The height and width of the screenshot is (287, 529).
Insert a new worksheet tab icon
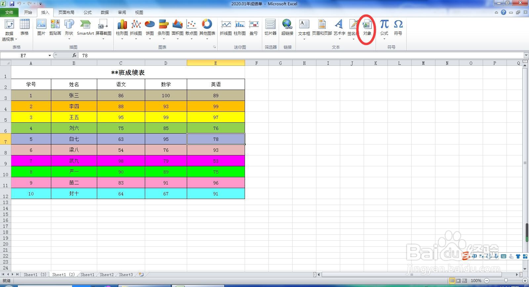141,274
